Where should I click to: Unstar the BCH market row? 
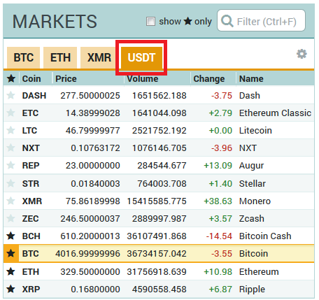point(10,236)
